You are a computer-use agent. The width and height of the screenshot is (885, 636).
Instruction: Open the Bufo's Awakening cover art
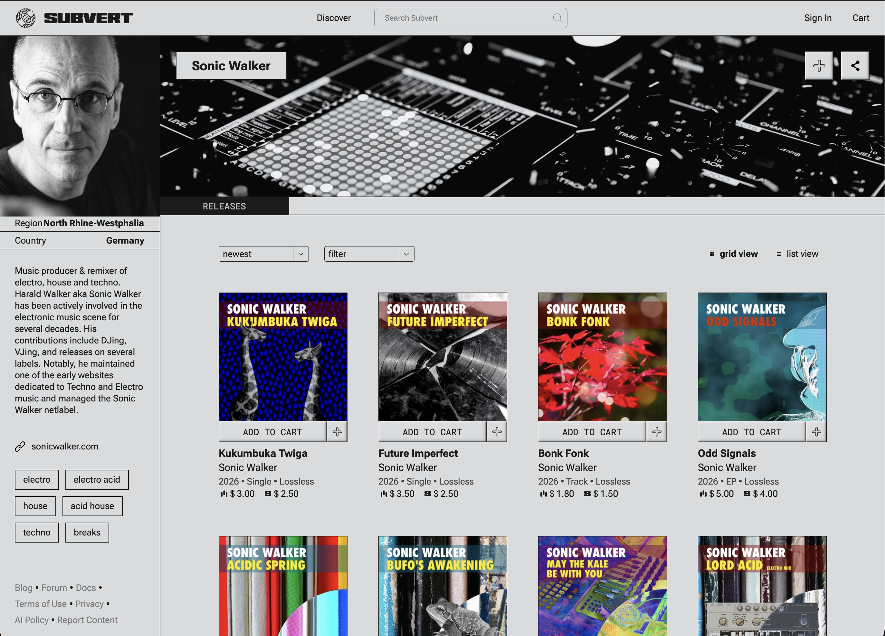442,586
